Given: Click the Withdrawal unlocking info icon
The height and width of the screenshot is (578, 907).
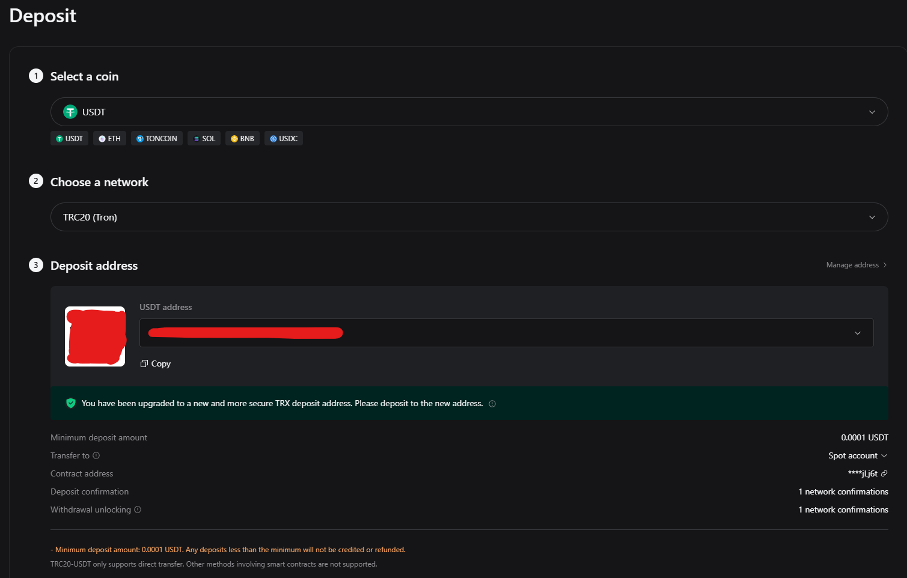Looking at the screenshot, I should pyautogui.click(x=138, y=510).
